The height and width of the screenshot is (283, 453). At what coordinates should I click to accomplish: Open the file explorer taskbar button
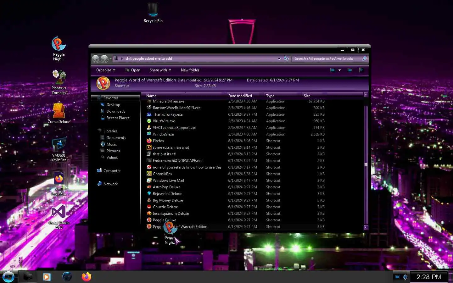(28, 277)
